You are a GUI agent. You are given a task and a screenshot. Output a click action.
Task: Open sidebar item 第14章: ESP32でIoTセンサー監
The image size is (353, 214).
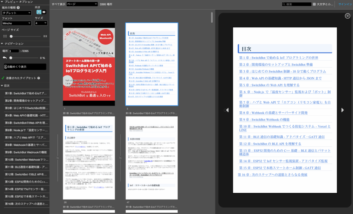point(26,189)
